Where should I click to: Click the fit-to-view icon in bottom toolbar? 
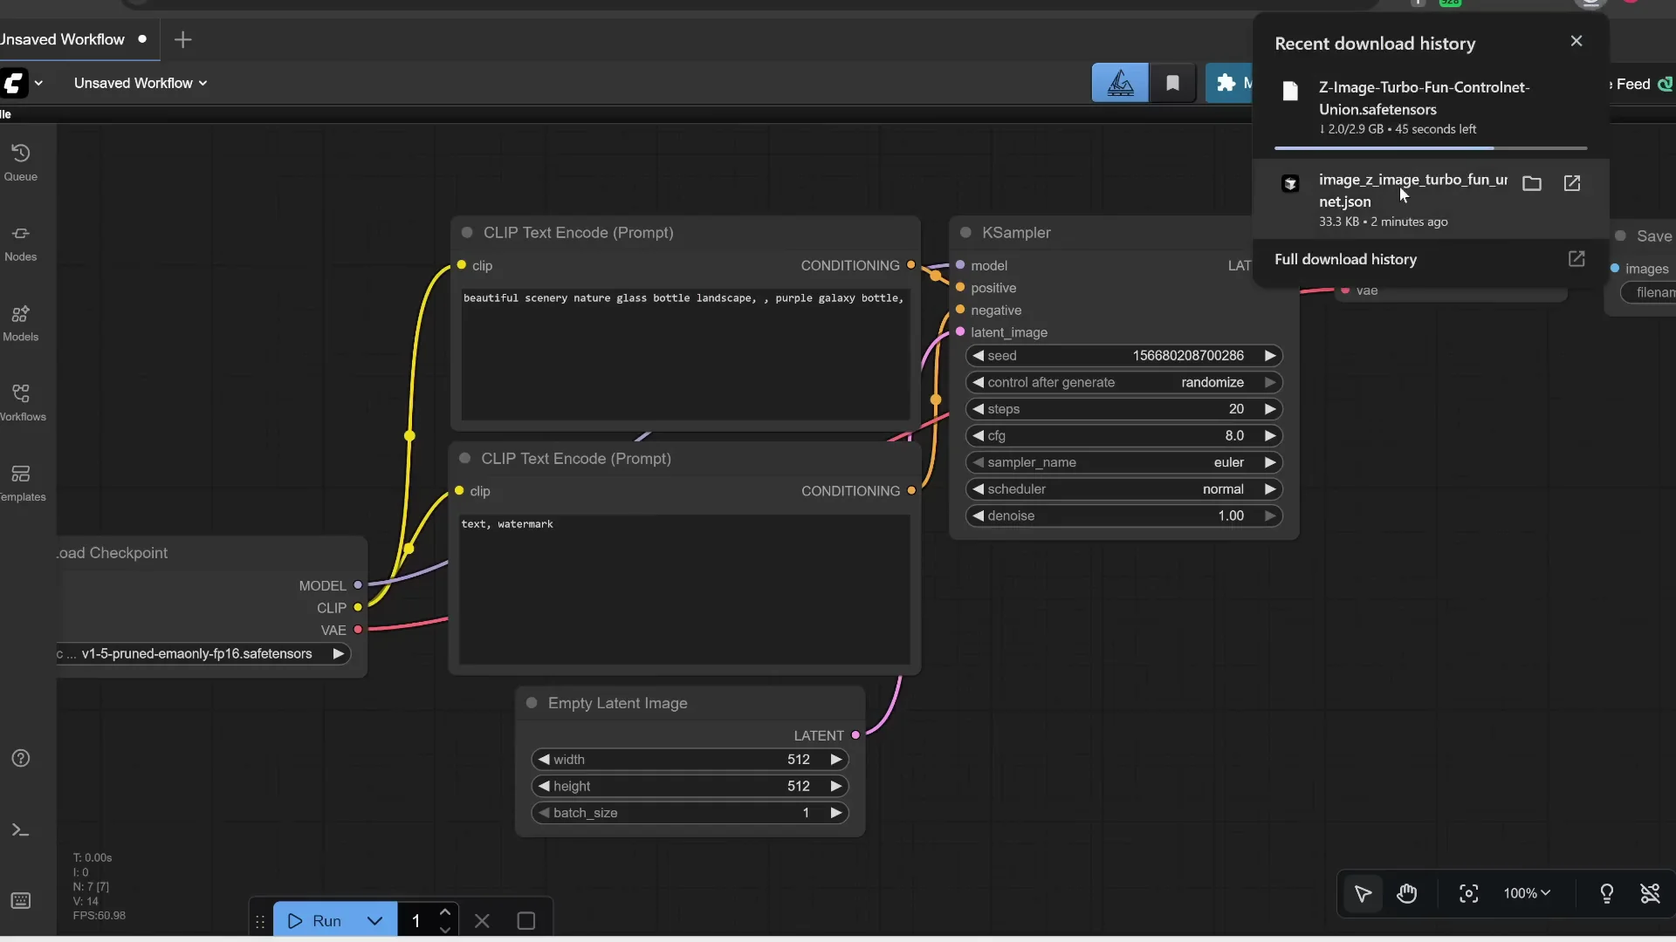[1467, 894]
